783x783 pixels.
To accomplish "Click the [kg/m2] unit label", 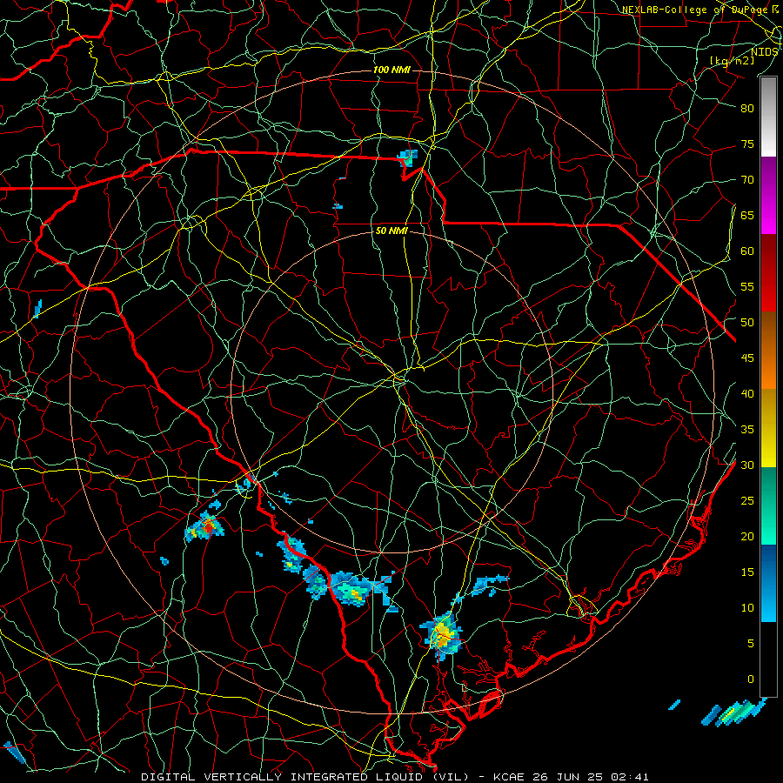I will pos(732,60).
